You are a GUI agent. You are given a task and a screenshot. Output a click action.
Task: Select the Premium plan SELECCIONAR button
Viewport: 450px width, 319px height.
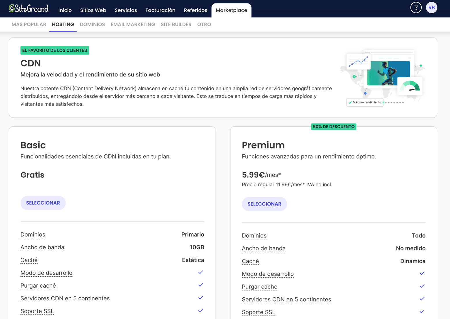click(x=264, y=204)
